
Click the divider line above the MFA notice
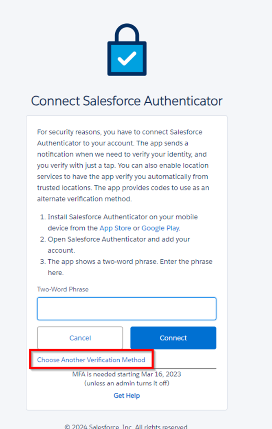click(x=185, y=368)
